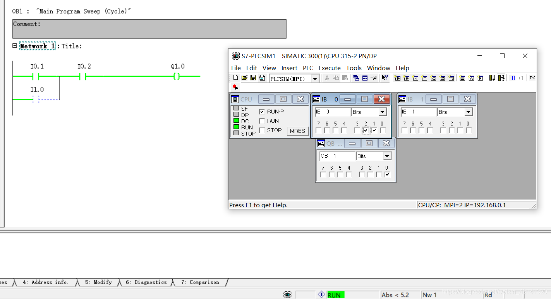The height and width of the screenshot is (299, 551).
Task: Uncheck bit 2 of IB 0
Action: [366, 131]
